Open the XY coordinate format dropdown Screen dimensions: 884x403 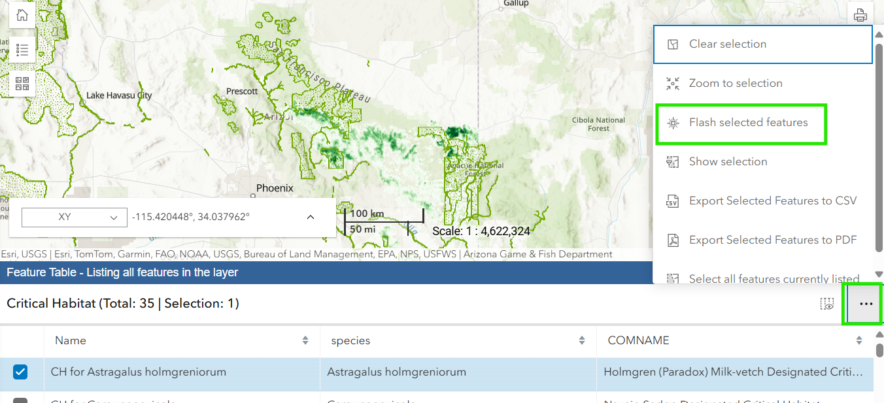coord(75,217)
